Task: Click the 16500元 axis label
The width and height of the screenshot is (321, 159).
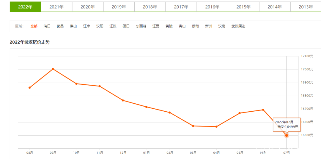Action: [307, 135]
